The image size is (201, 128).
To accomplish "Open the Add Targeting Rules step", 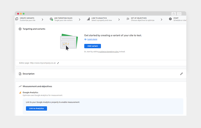I will tap(61, 19).
